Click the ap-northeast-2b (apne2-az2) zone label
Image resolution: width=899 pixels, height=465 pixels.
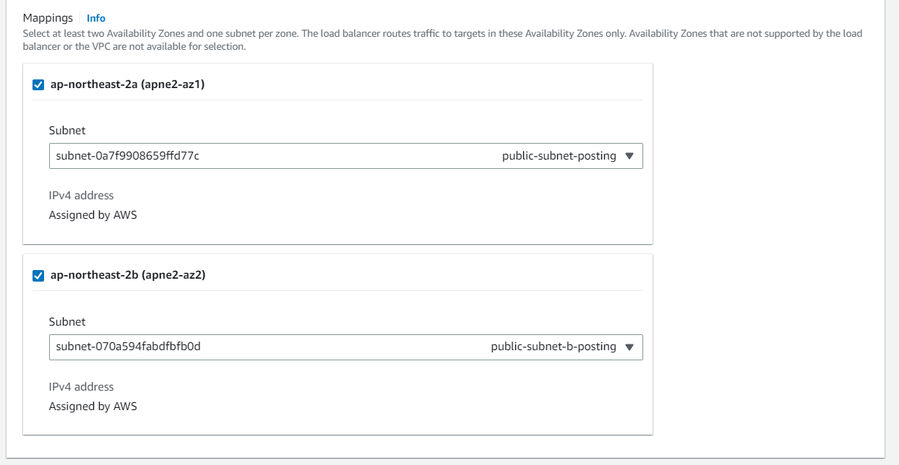(x=128, y=275)
